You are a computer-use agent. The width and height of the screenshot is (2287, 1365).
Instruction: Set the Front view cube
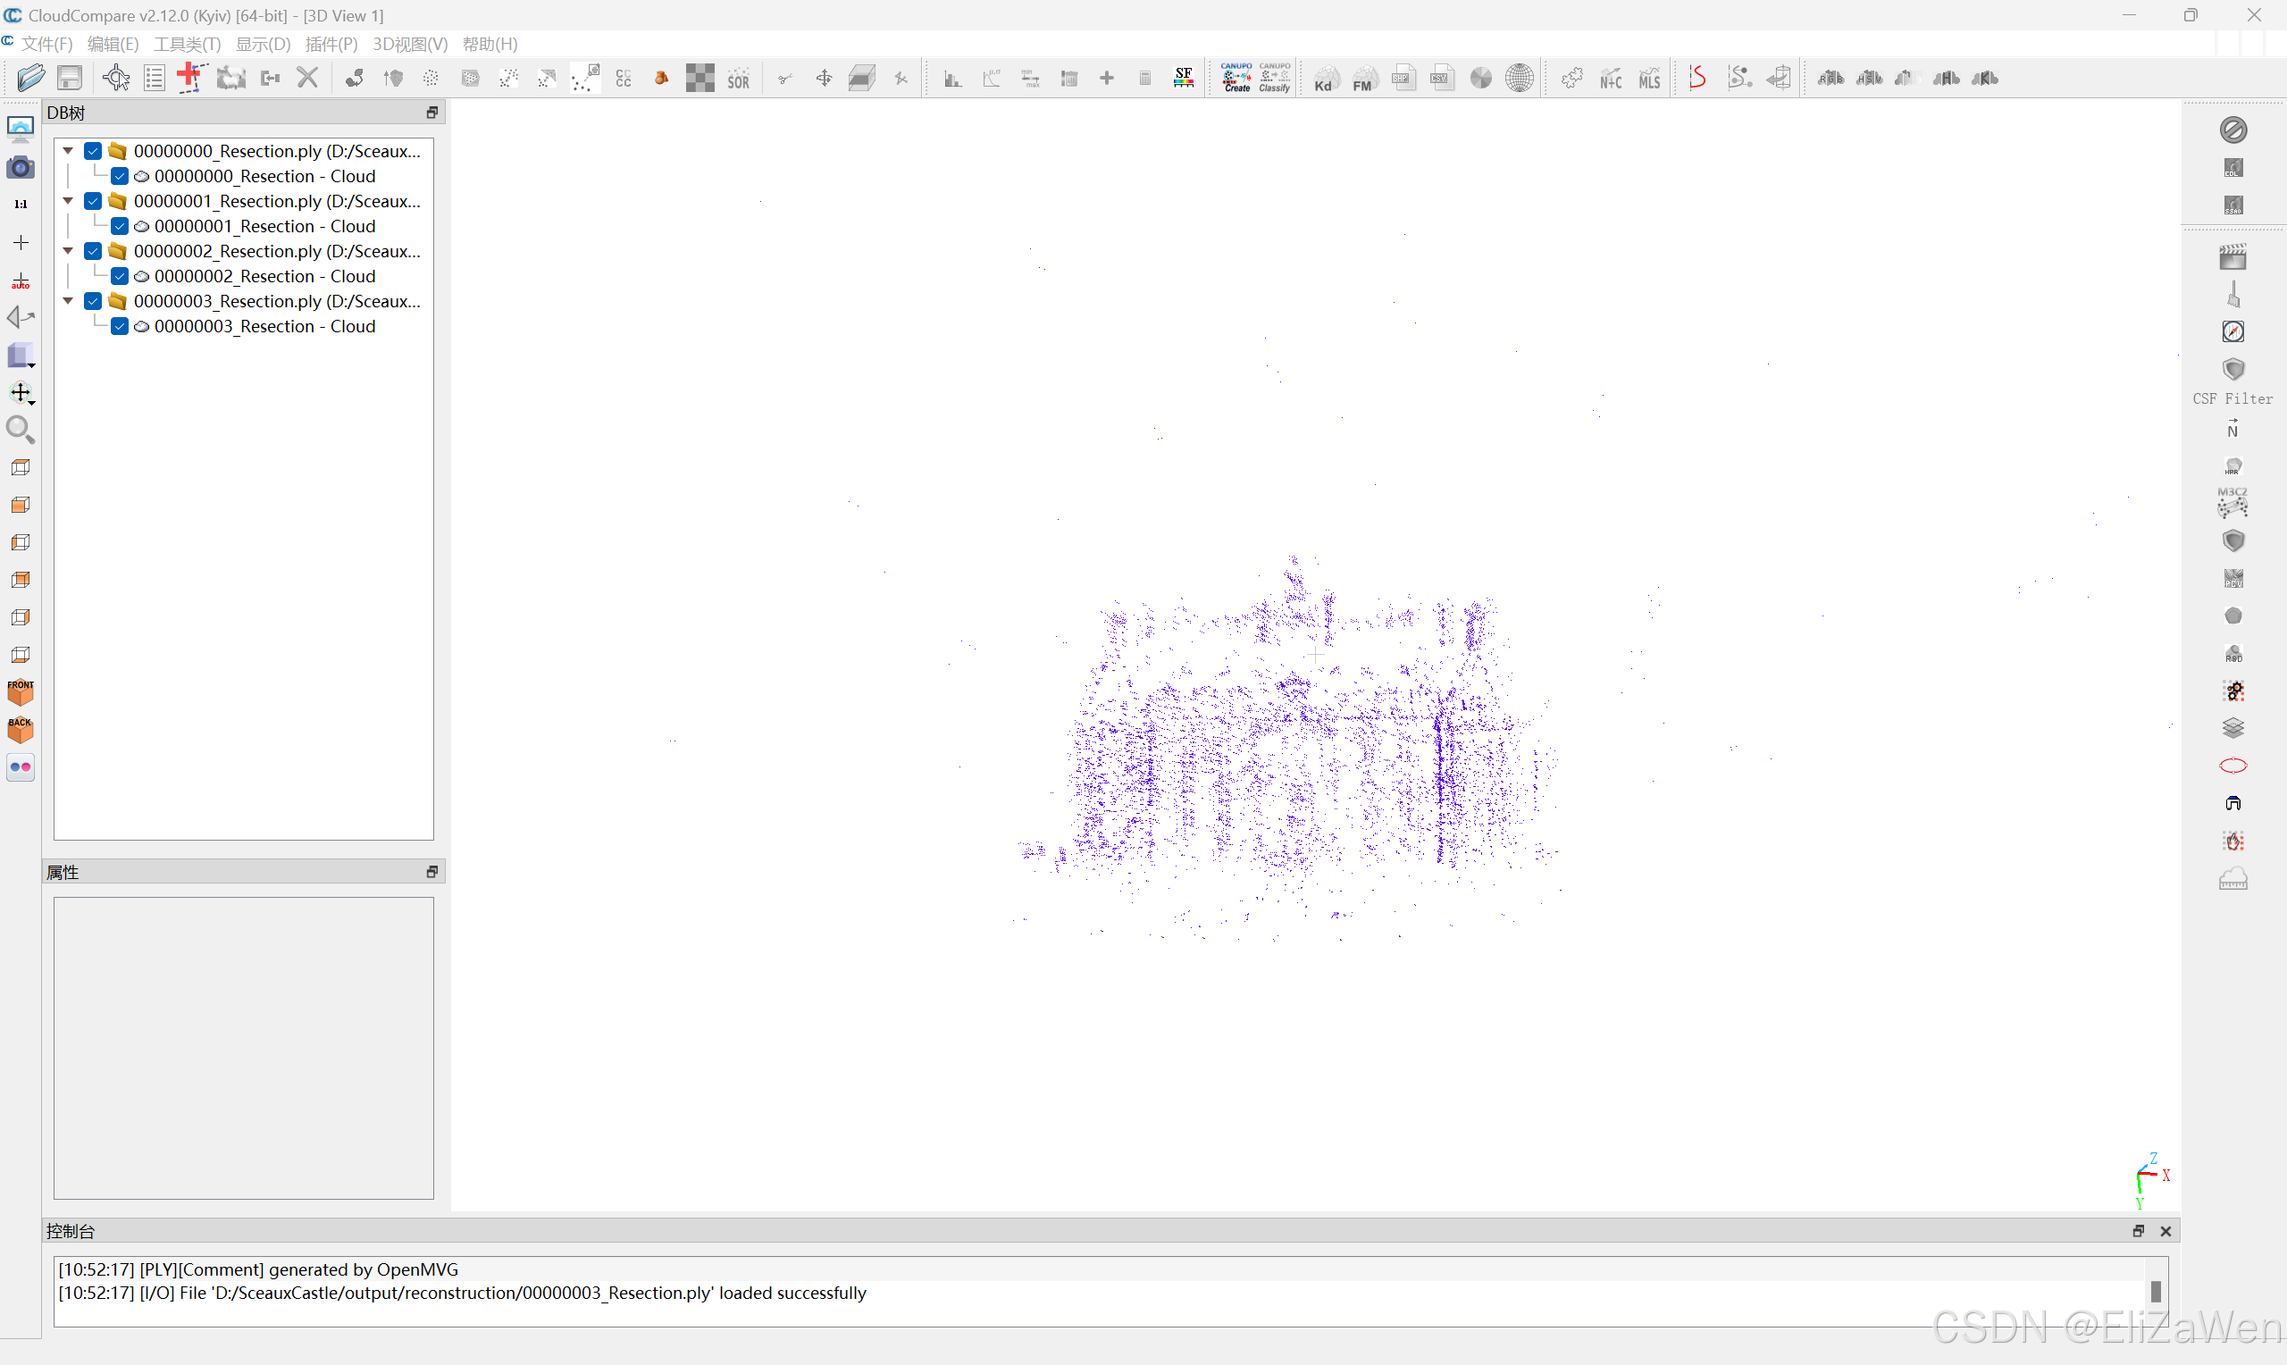[21, 691]
